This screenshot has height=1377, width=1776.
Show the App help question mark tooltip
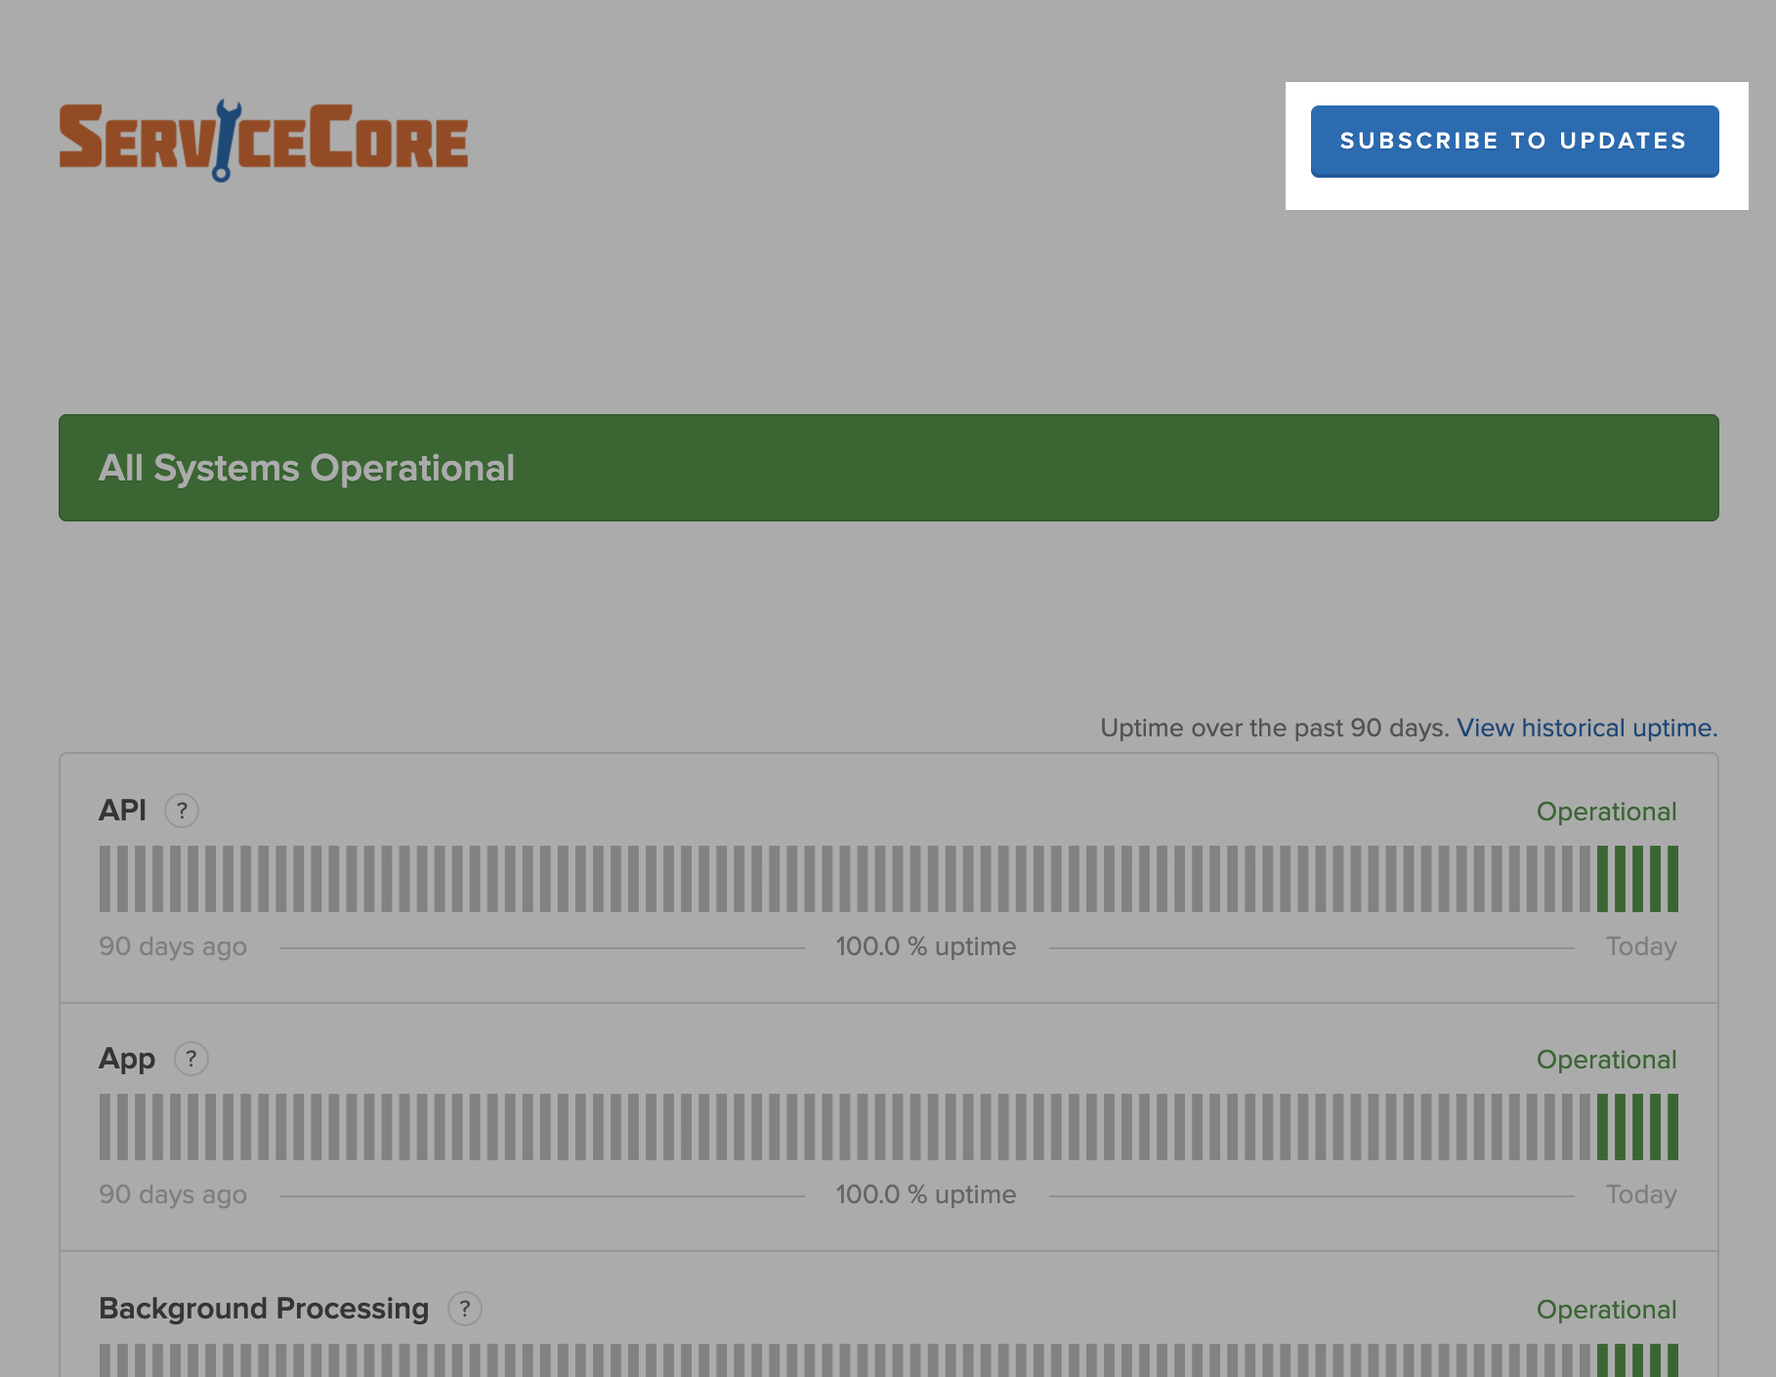pyautogui.click(x=191, y=1059)
